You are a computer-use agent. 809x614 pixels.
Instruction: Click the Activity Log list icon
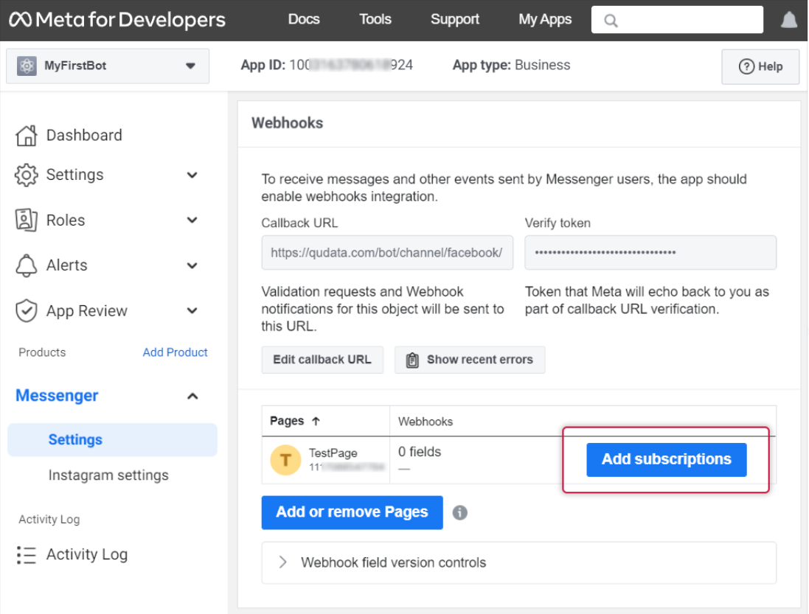click(26, 555)
